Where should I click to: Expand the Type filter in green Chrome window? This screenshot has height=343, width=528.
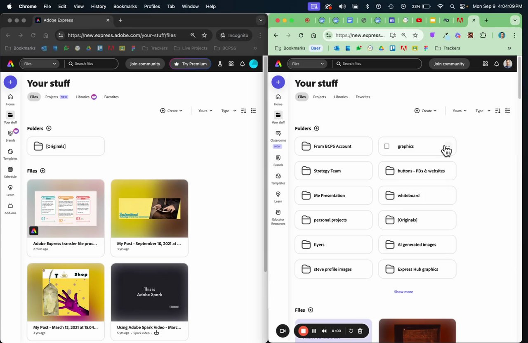coord(483,111)
